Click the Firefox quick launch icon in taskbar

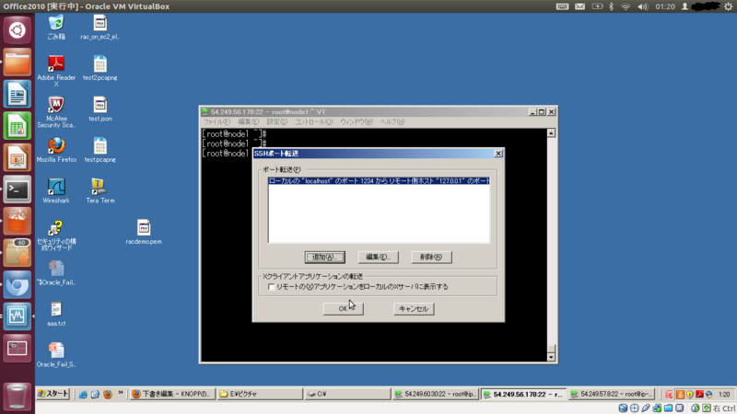(x=108, y=395)
